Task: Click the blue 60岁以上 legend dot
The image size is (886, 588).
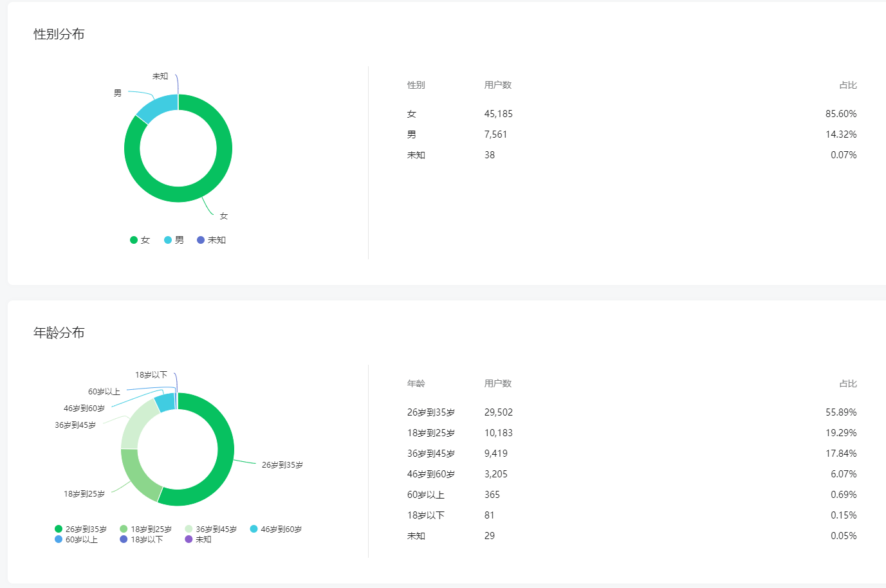Action: coord(59,539)
